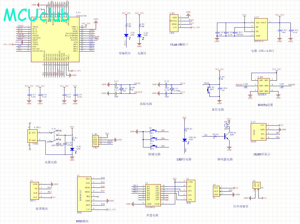Select the U4 two-pin connector
300x224 pixels.
(256, 185)
